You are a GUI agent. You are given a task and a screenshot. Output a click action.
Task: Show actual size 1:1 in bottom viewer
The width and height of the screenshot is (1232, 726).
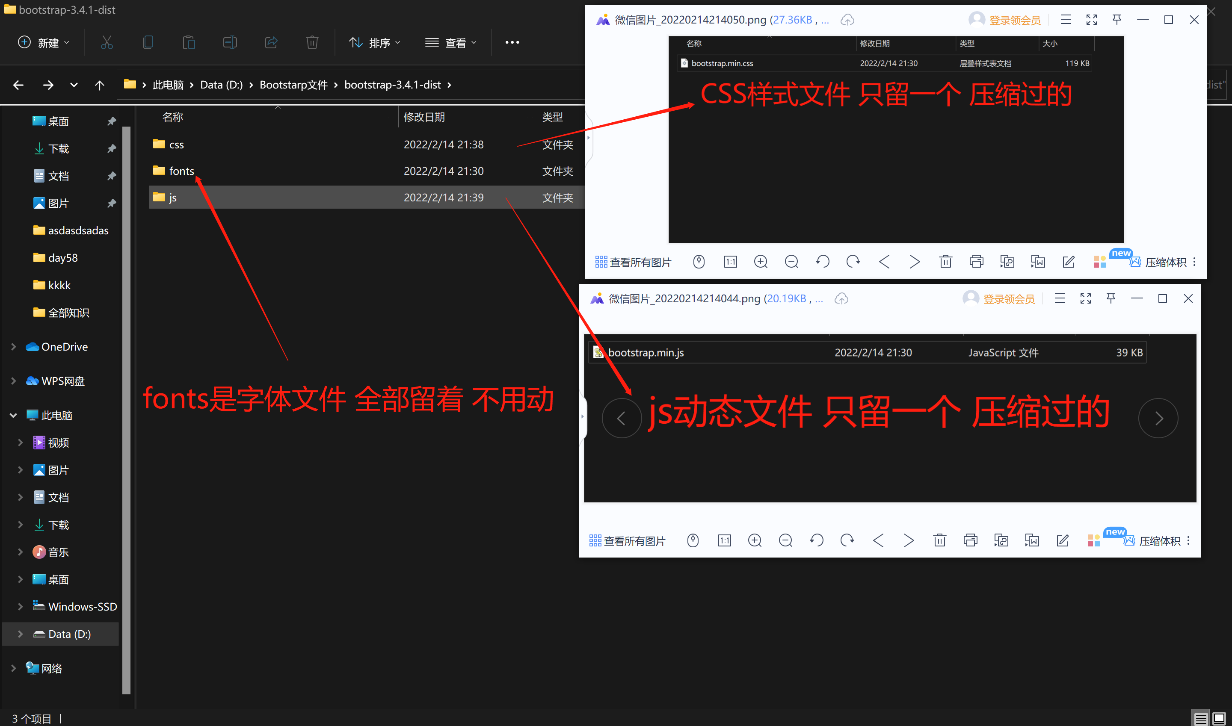coord(724,540)
